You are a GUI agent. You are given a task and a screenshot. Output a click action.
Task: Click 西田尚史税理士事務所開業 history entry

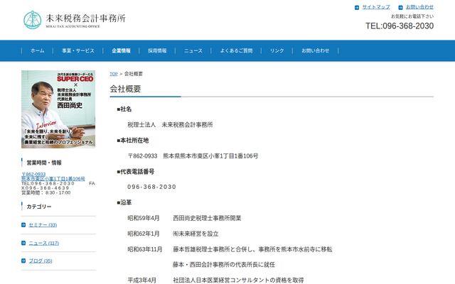207,218
